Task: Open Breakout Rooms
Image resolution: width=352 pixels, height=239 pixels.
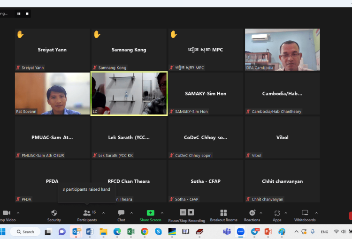Action: pos(223,215)
